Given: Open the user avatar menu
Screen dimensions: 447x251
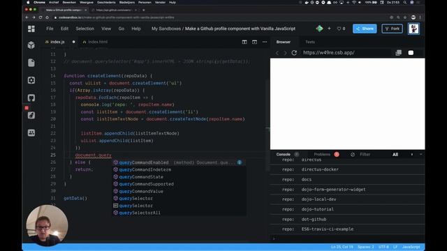Looking at the screenshot, I should (x=413, y=29).
